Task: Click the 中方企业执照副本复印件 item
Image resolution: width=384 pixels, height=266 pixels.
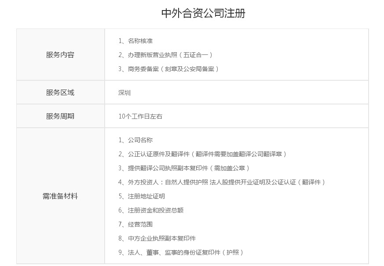Action: (x=161, y=238)
